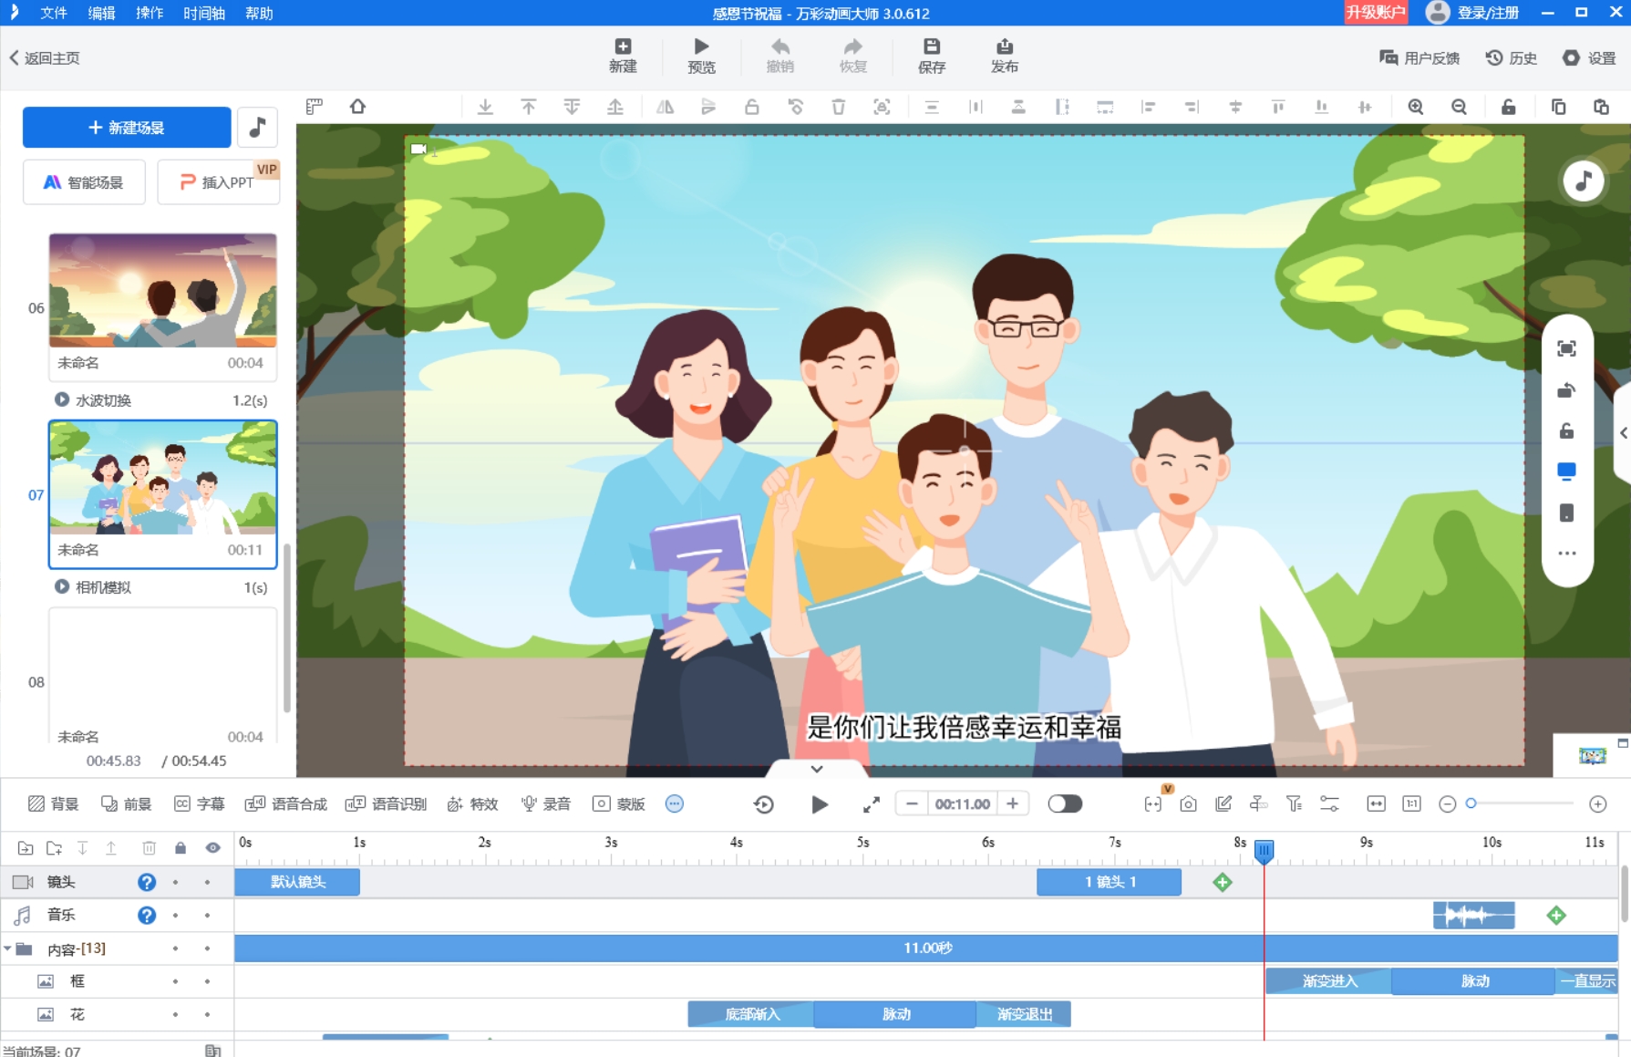Increase scene duration with plus button
The width and height of the screenshot is (1631, 1057).
tap(1012, 803)
